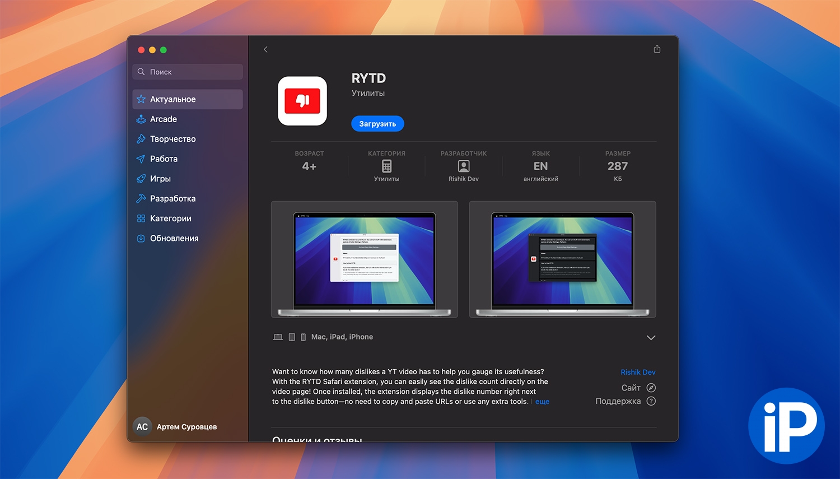Click the paintbrush icon beside Творчество

(141, 139)
